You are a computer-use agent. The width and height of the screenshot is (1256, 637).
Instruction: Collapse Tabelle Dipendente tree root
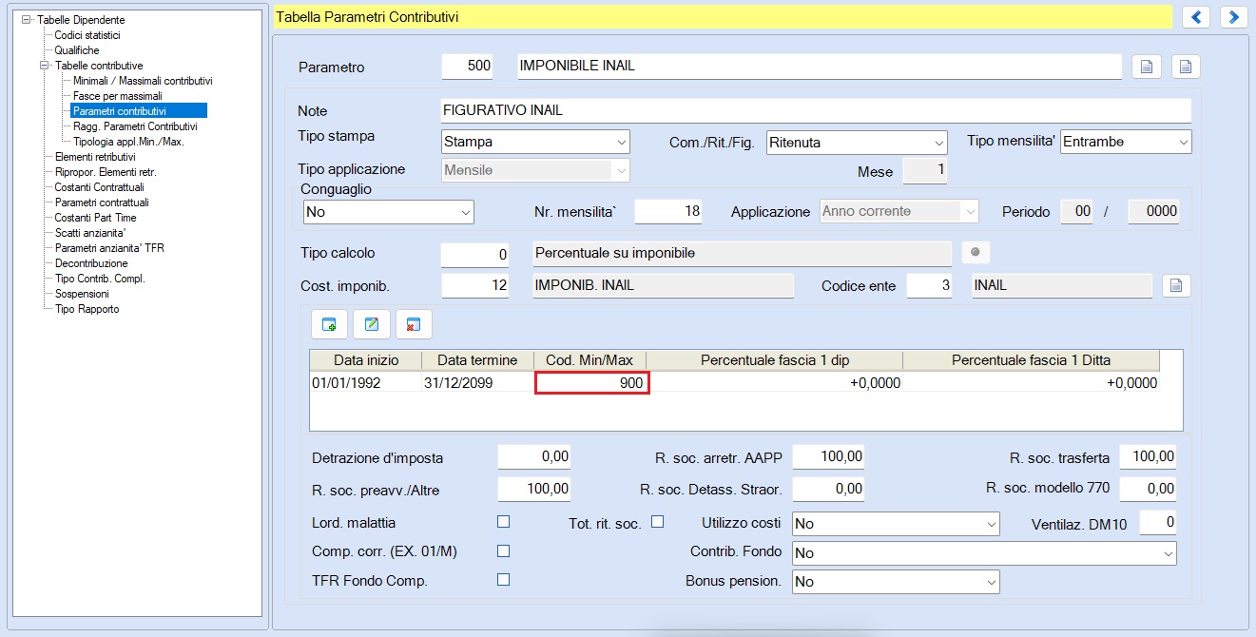[27, 20]
